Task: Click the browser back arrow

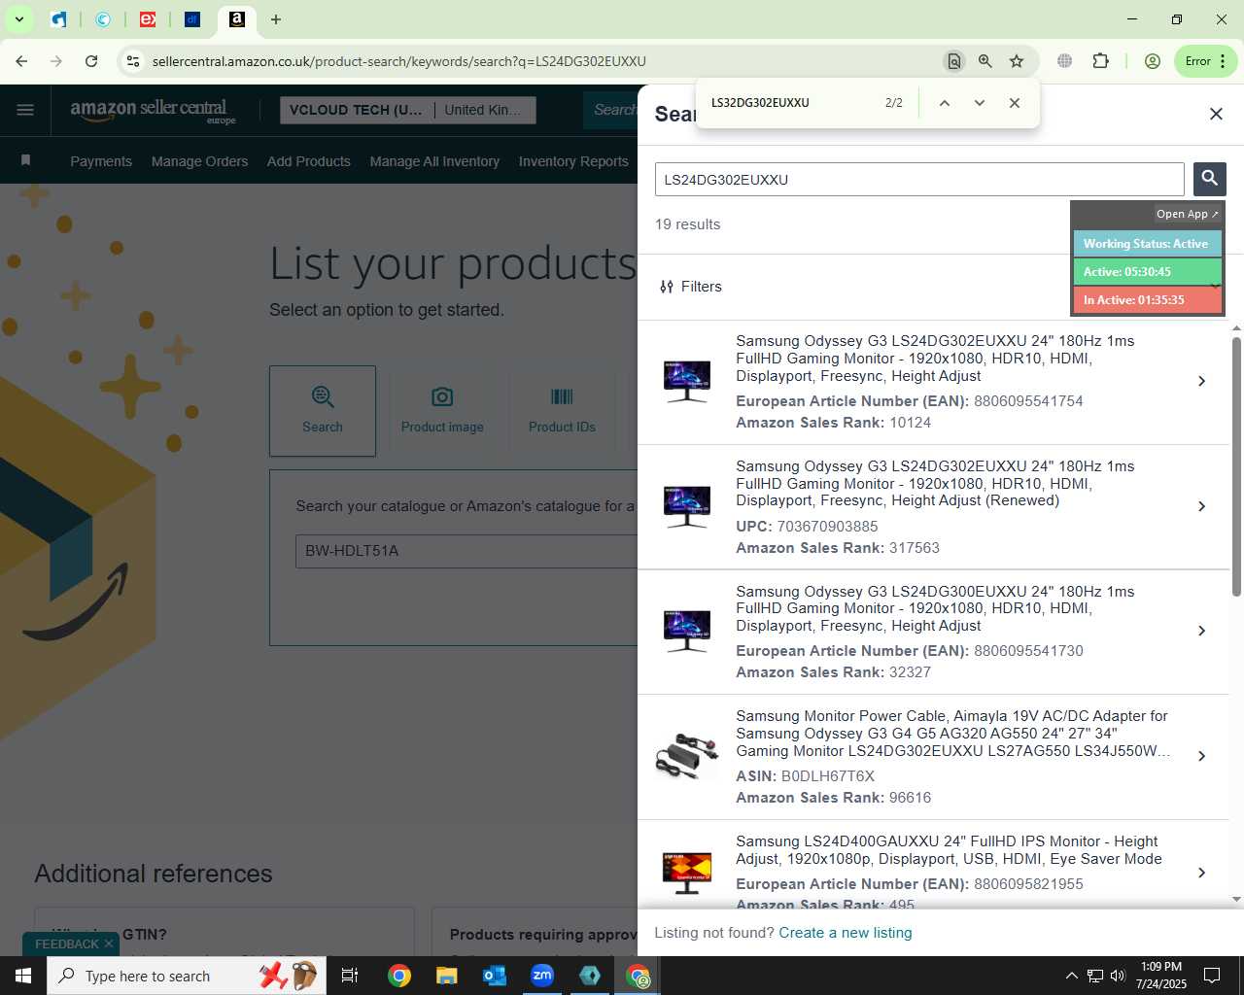Action: click(21, 61)
